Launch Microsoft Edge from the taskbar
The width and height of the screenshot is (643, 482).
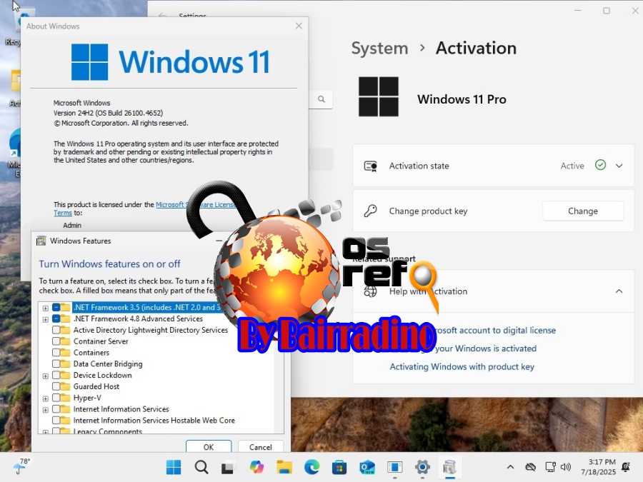pos(311,467)
